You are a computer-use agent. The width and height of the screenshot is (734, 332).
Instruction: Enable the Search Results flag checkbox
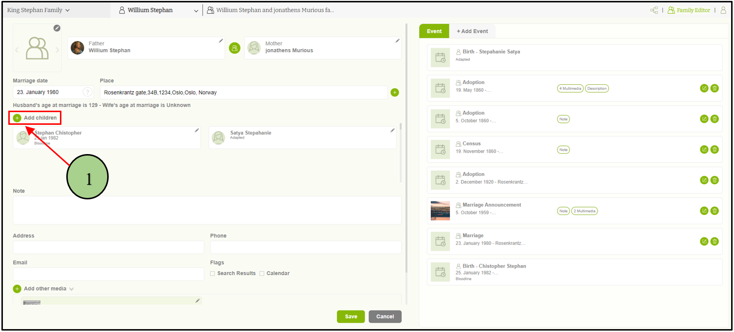[x=212, y=273]
